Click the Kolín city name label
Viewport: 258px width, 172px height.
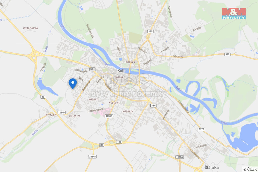[121, 71]
